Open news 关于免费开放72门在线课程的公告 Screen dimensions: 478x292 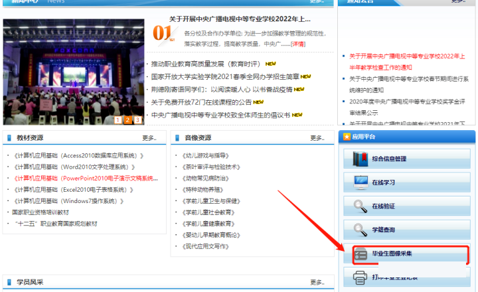201,102
